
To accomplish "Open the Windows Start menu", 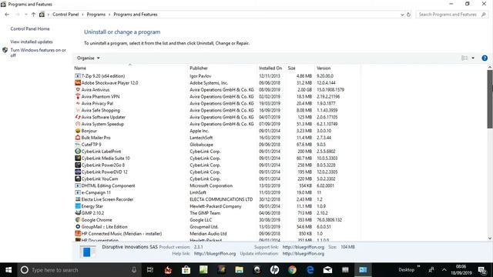I will [x=8, y=270].
